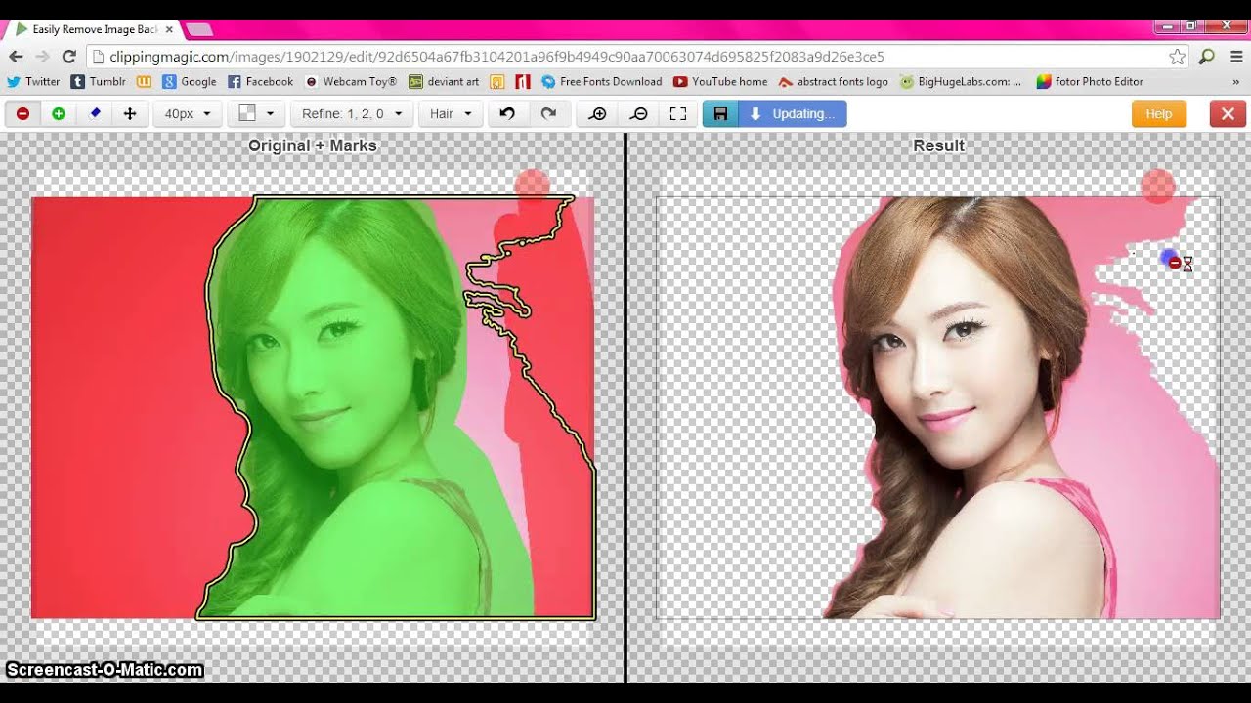
Task: Open the Facebook bookmark
Action: tap(261, 82)
